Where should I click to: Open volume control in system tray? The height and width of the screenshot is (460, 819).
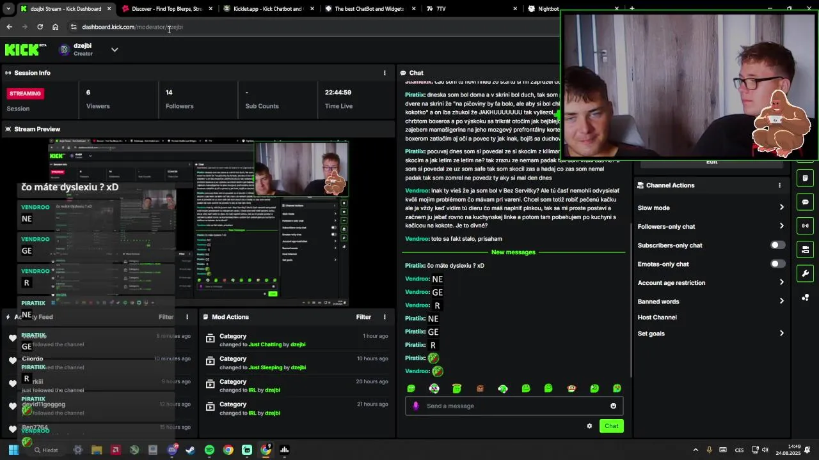pos(765,450)
